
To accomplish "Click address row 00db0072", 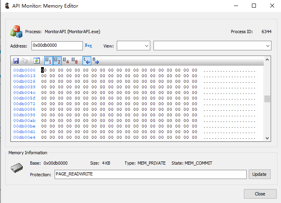I will (x=24, y=104).
